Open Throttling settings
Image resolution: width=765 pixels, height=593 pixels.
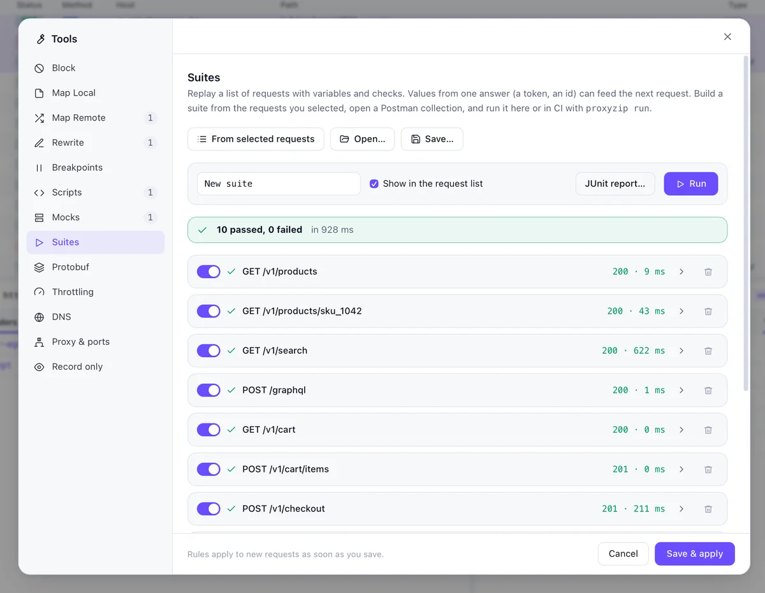point(96,292)
